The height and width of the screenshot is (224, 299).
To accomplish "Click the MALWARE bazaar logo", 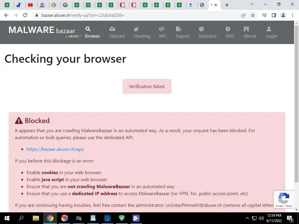I will [45, 32].
